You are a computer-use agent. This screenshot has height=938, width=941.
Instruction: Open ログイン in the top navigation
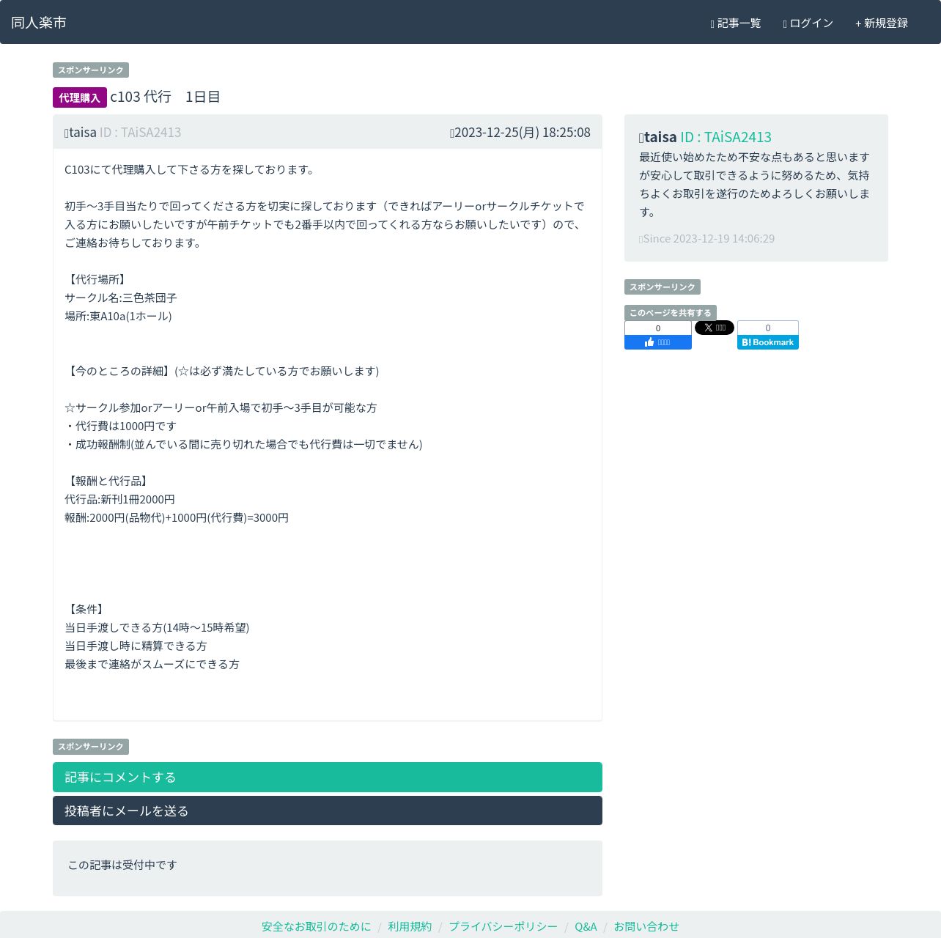[x=808, y=23]
